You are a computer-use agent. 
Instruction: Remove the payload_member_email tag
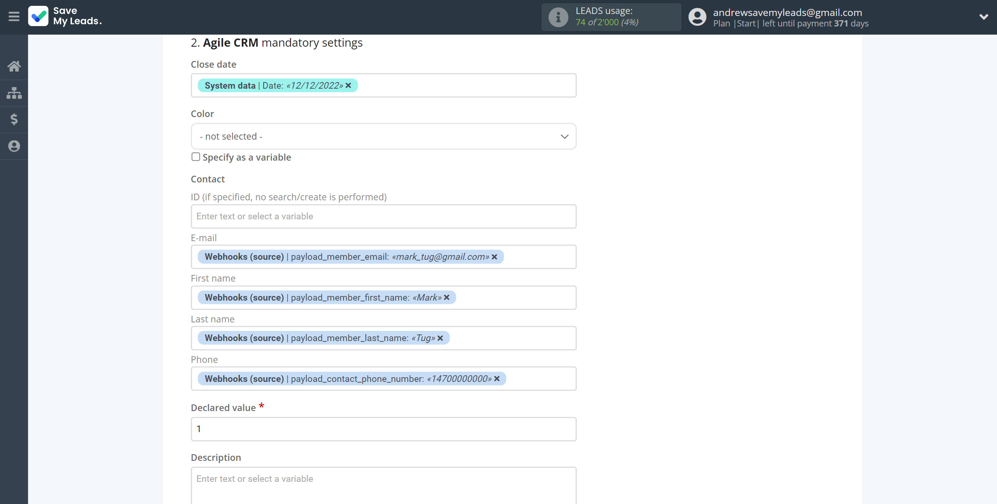[495, 257]
